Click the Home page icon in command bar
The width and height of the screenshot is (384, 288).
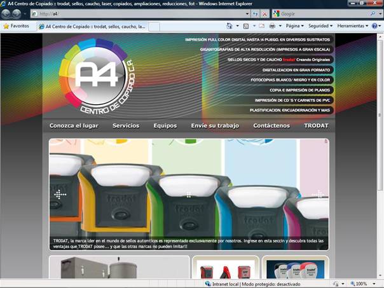(230, 26)
